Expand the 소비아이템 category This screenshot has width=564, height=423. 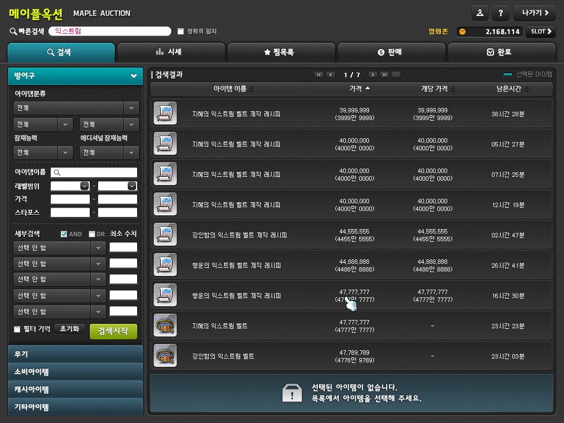[75, 372]
